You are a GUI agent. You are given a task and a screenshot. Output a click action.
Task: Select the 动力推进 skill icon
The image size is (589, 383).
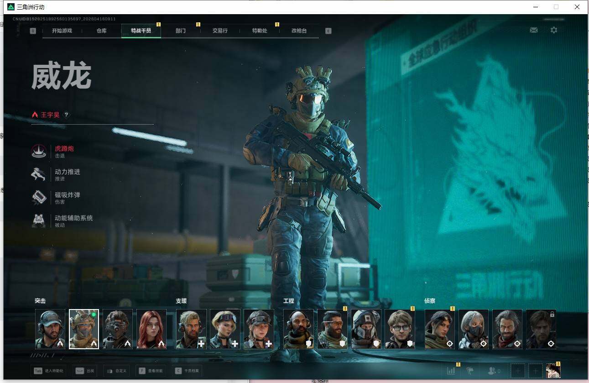click(x=39, y=174)
